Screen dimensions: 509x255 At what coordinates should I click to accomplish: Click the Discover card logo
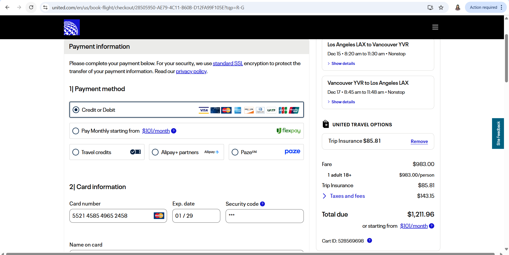249,110
